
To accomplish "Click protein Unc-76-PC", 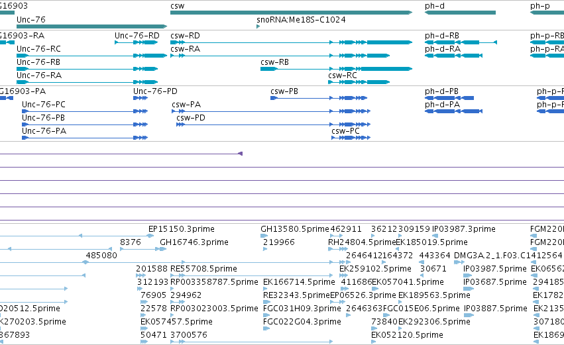I will [x=85, y=111].
